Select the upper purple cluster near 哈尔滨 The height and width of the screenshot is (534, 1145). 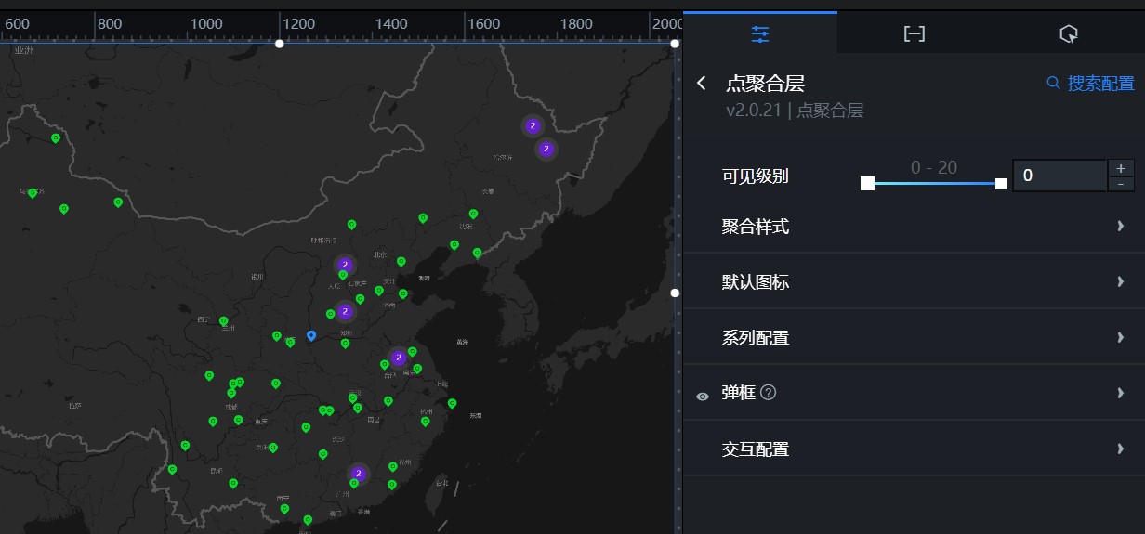533,126
